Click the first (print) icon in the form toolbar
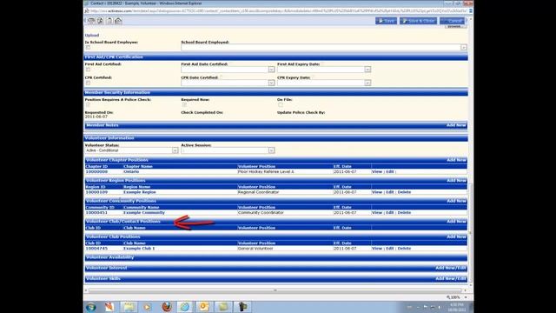 [90, 21]
